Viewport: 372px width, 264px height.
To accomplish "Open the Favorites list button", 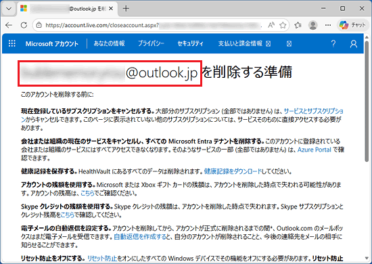I will tap(298, 25).
